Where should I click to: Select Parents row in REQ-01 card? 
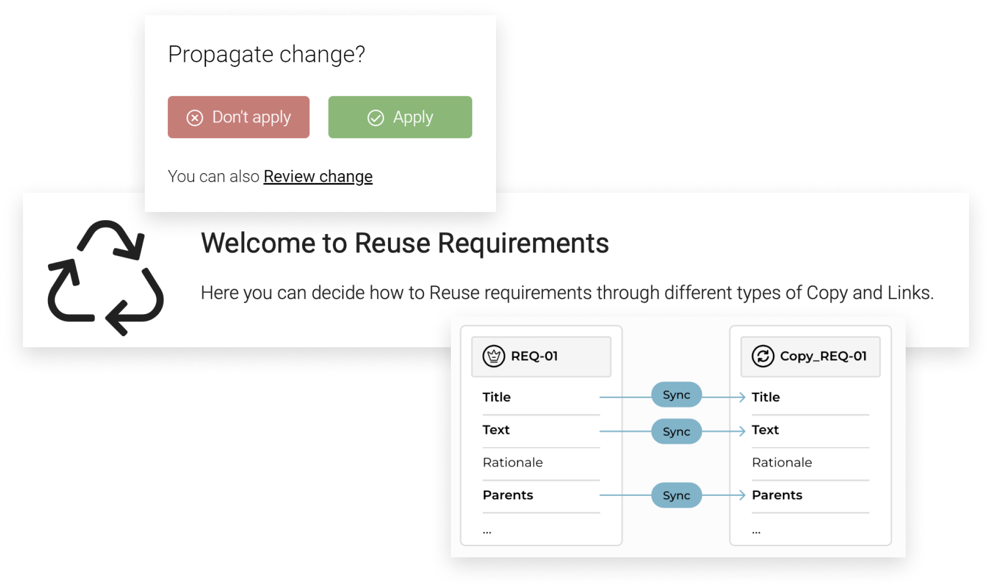click(x=541, y=495)
